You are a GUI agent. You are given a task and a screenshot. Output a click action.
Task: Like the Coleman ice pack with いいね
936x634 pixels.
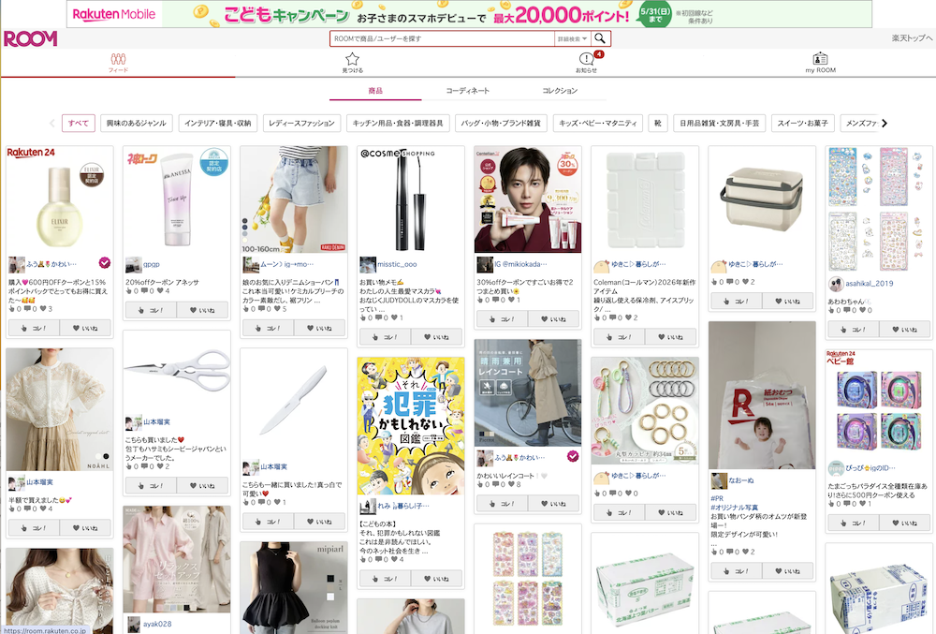[x=670, y=337]
